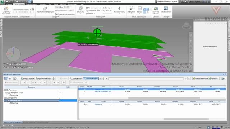Select the Опалубка item under Фундамент
Viewport: 230px width, 129px height.
pyautogui.click(x=14, y=103)
